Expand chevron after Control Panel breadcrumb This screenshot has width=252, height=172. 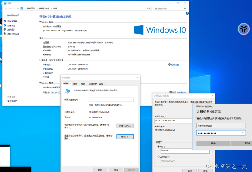pos(37,8)
